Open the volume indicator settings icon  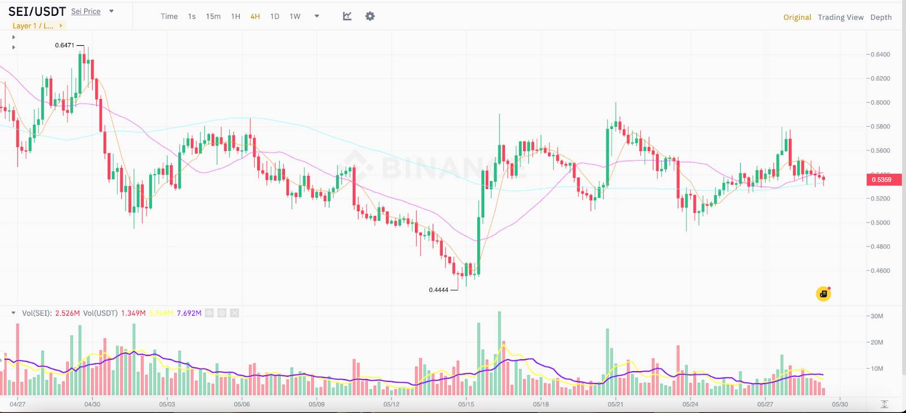coord(222,313)
